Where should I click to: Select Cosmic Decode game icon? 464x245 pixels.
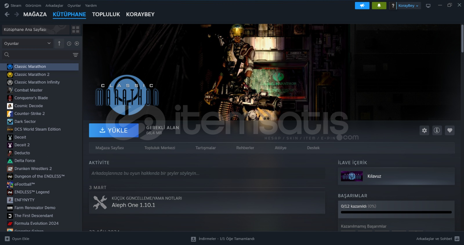coord(10,106)
